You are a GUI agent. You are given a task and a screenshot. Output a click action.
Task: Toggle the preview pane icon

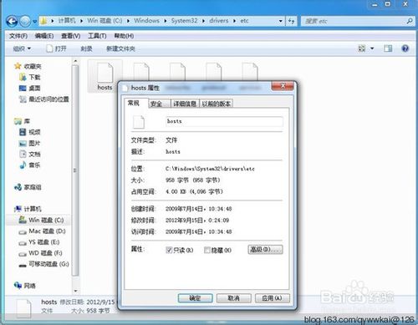coord(388,48)
